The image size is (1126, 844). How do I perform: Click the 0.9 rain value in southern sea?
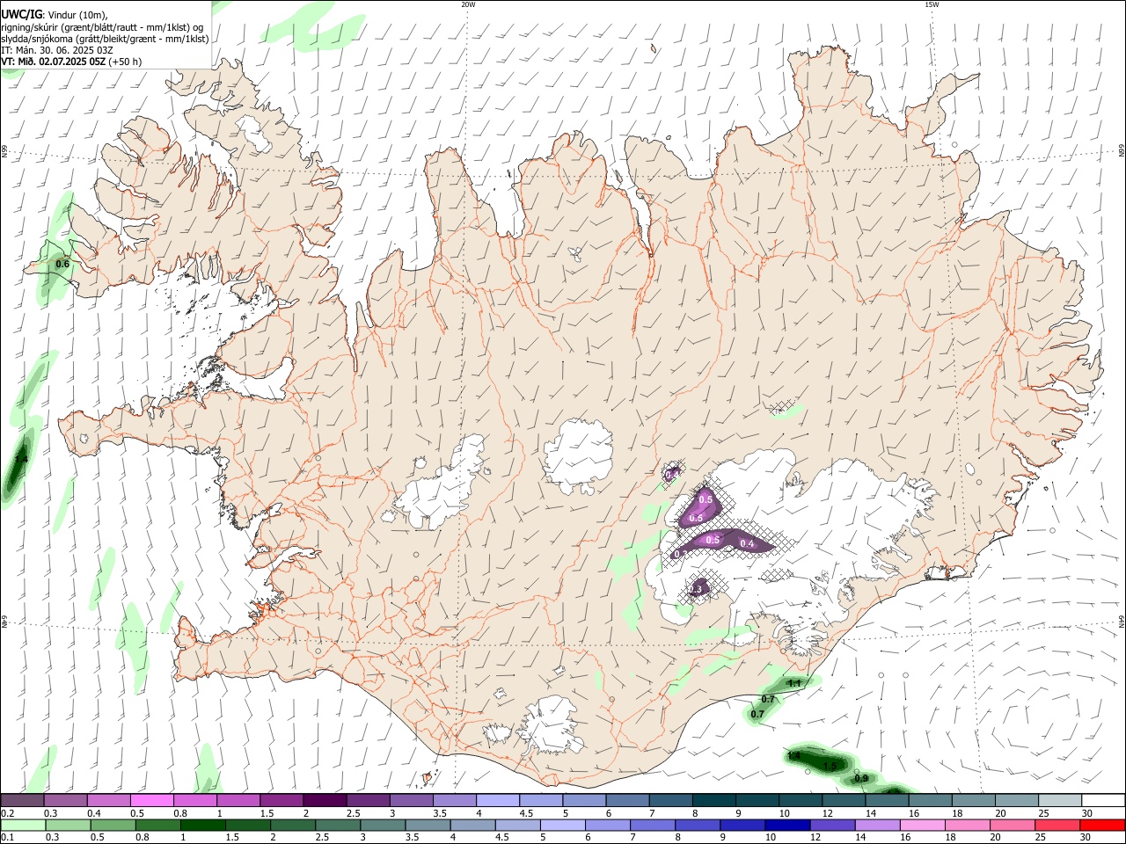coord(862,778)
